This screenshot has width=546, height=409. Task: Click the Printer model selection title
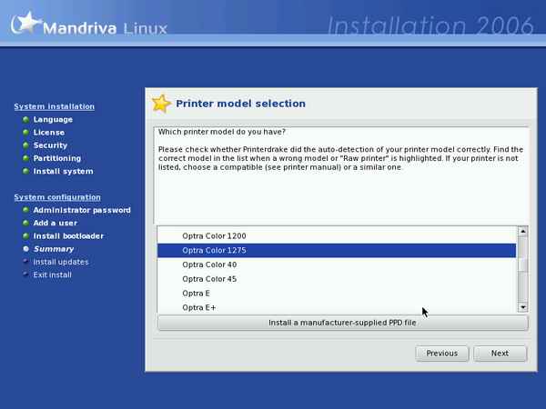[x=240, y=104]
